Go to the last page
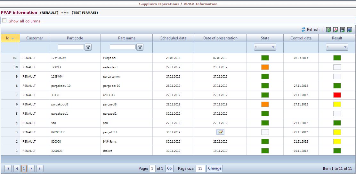 click(x=40, y=169)
